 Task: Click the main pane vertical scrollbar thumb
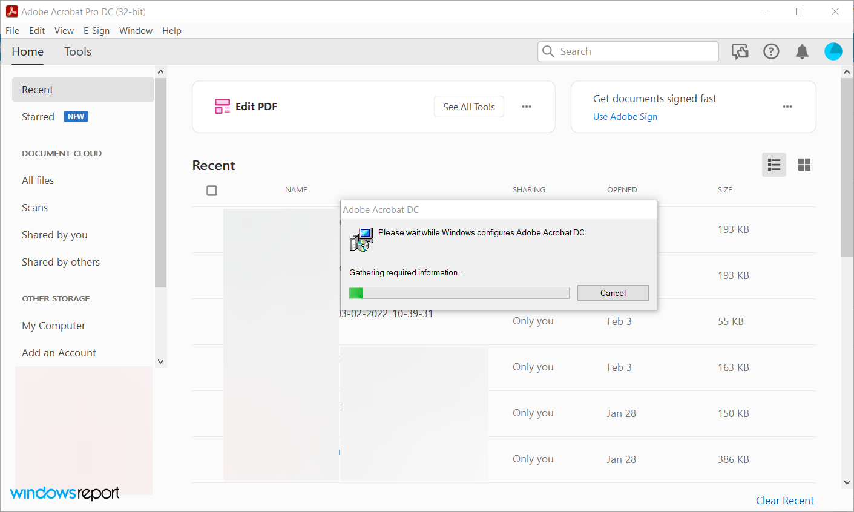point(847,167)
